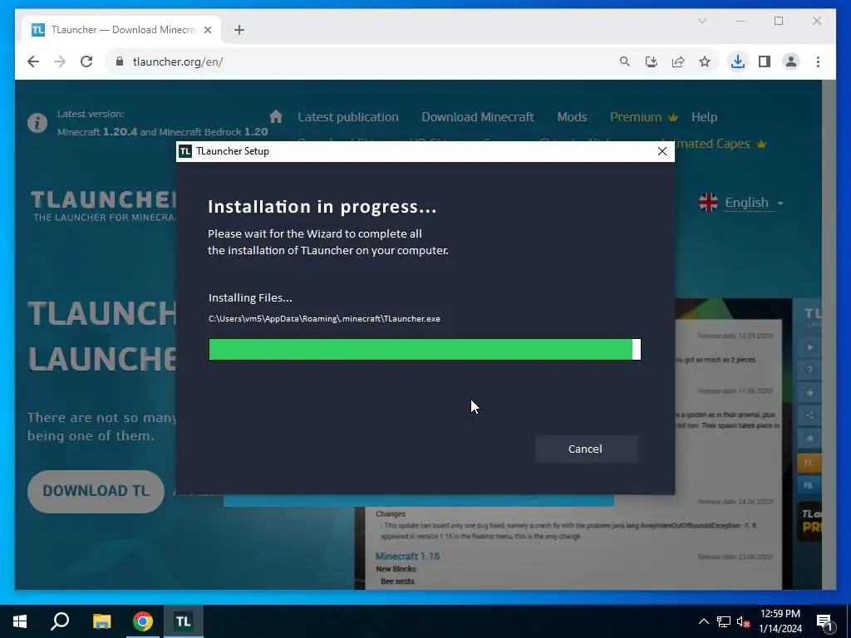Click the question mark icon in preview sidebar
Viewport: 851px width, 638px height.
click(809, 370)
